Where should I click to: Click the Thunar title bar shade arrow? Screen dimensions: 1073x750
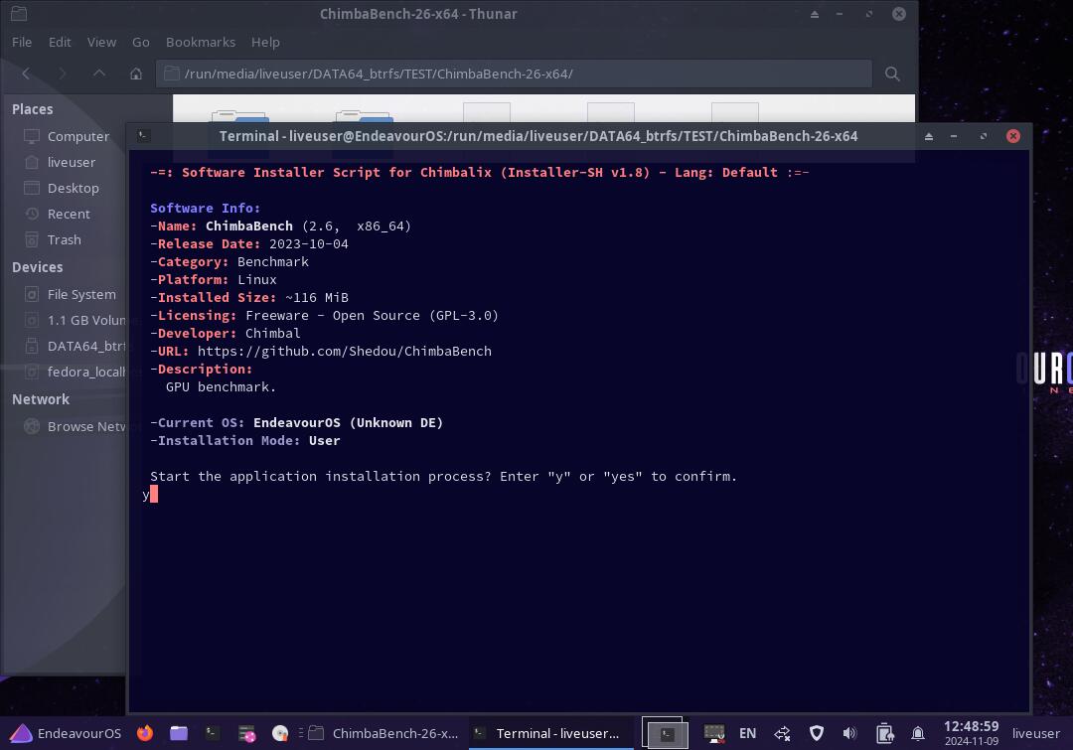tap(815, 14)
